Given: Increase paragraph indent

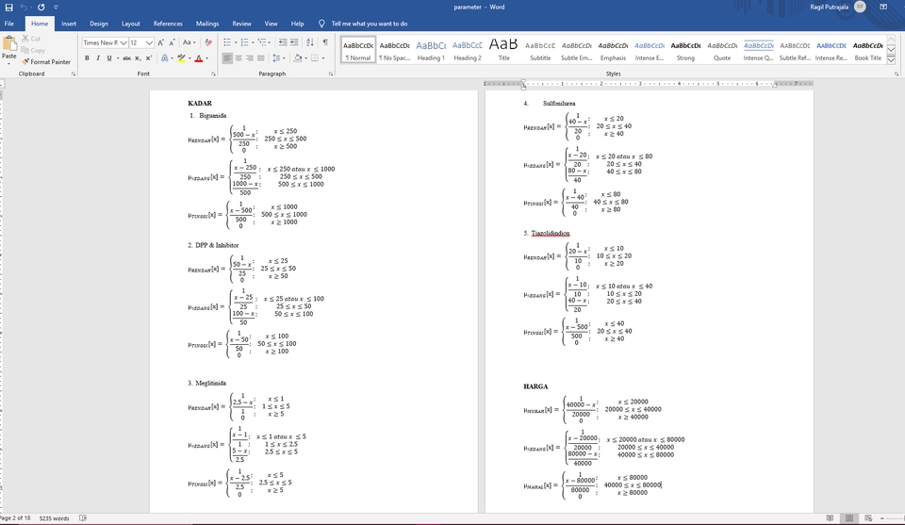Looking at the screenshot, I should click(294, 42).
